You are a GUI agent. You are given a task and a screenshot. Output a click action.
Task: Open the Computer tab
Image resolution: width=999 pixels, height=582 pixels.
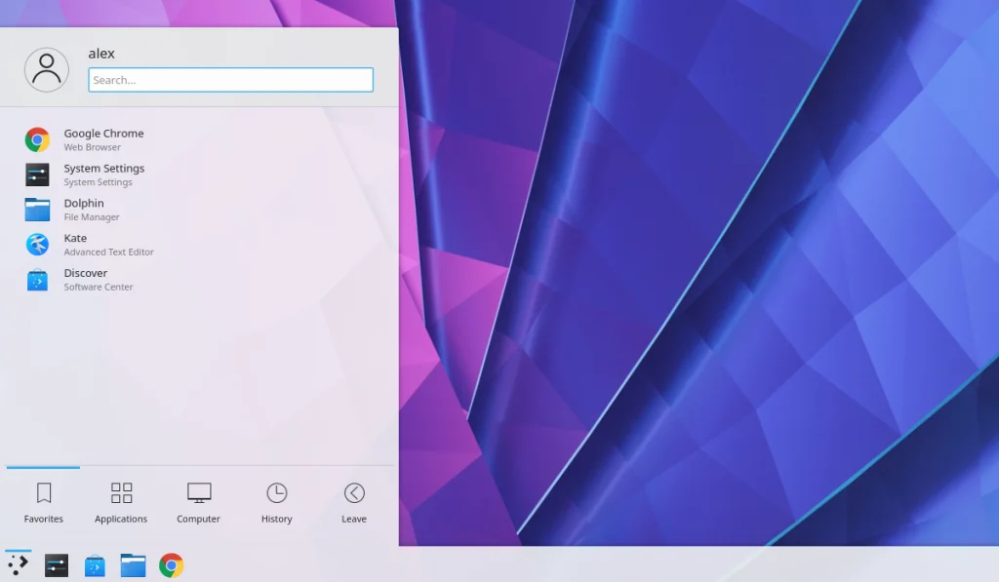pyautogui.click(x=198, y=499)
